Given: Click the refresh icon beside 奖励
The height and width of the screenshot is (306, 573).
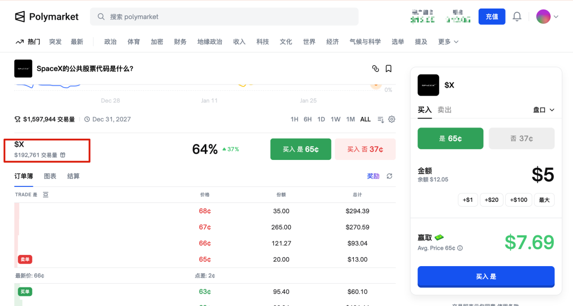Looking at the screenshot, I should point(389,176).
